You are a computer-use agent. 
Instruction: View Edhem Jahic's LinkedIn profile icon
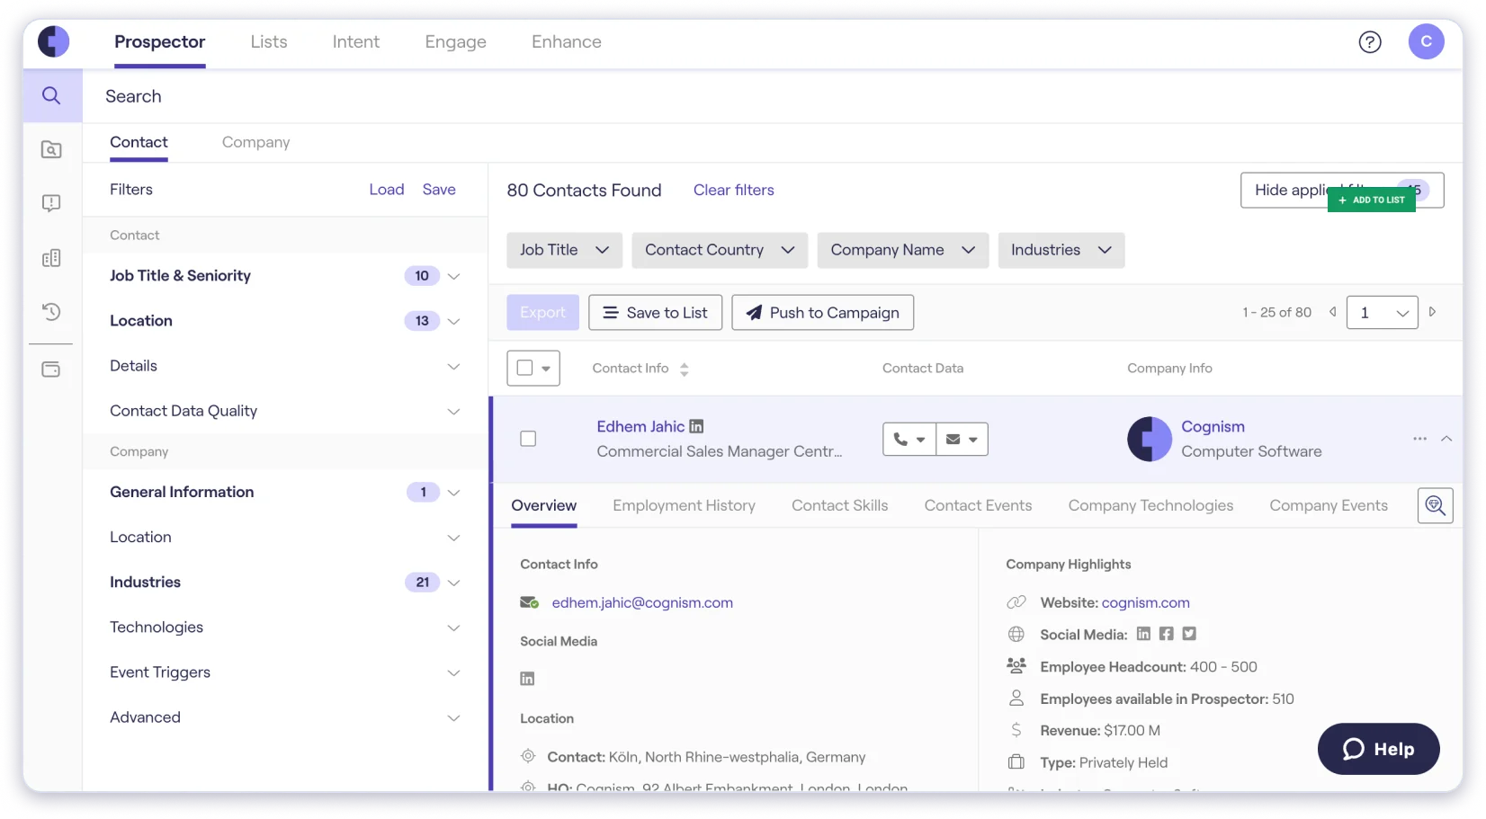[x=697, y=425]
